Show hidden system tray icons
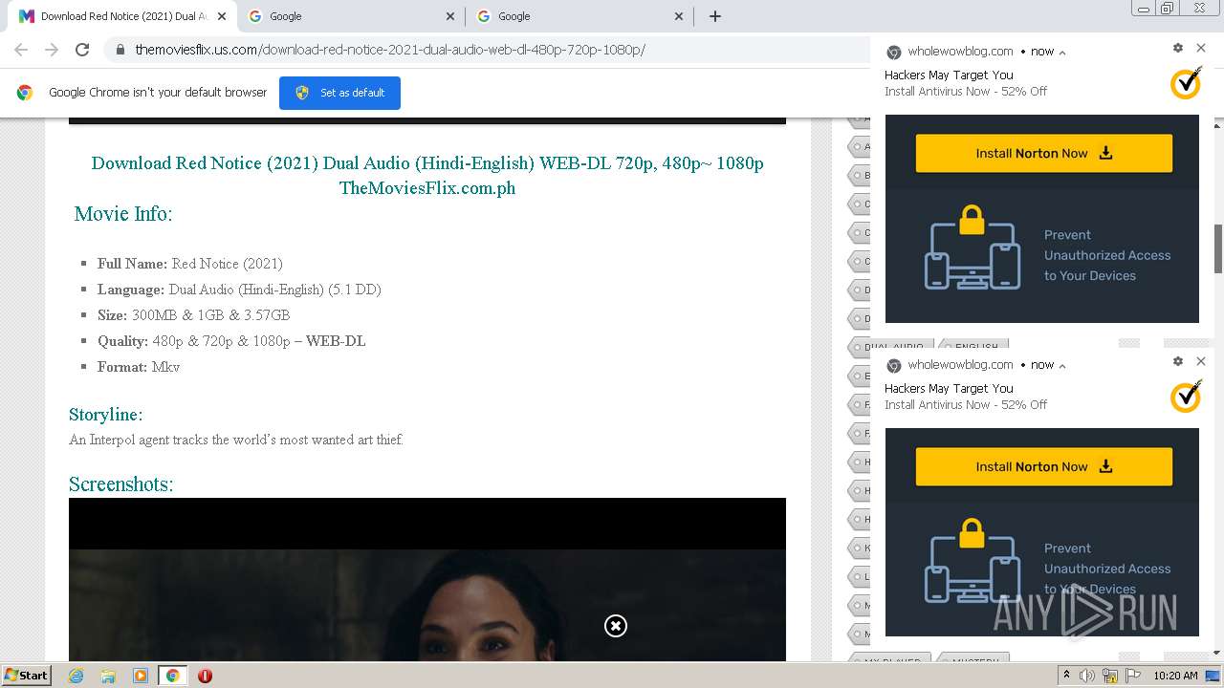The height and width of the screenshot is (688, 1224). tap(1066, 676)
